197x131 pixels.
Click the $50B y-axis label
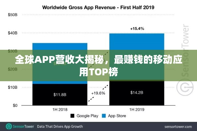pyautogui.click(x=12, y=15)
